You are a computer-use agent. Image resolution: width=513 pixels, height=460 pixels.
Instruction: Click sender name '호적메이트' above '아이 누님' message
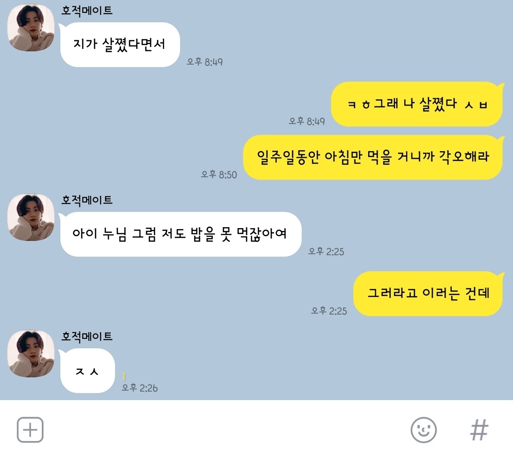(87, 200)
